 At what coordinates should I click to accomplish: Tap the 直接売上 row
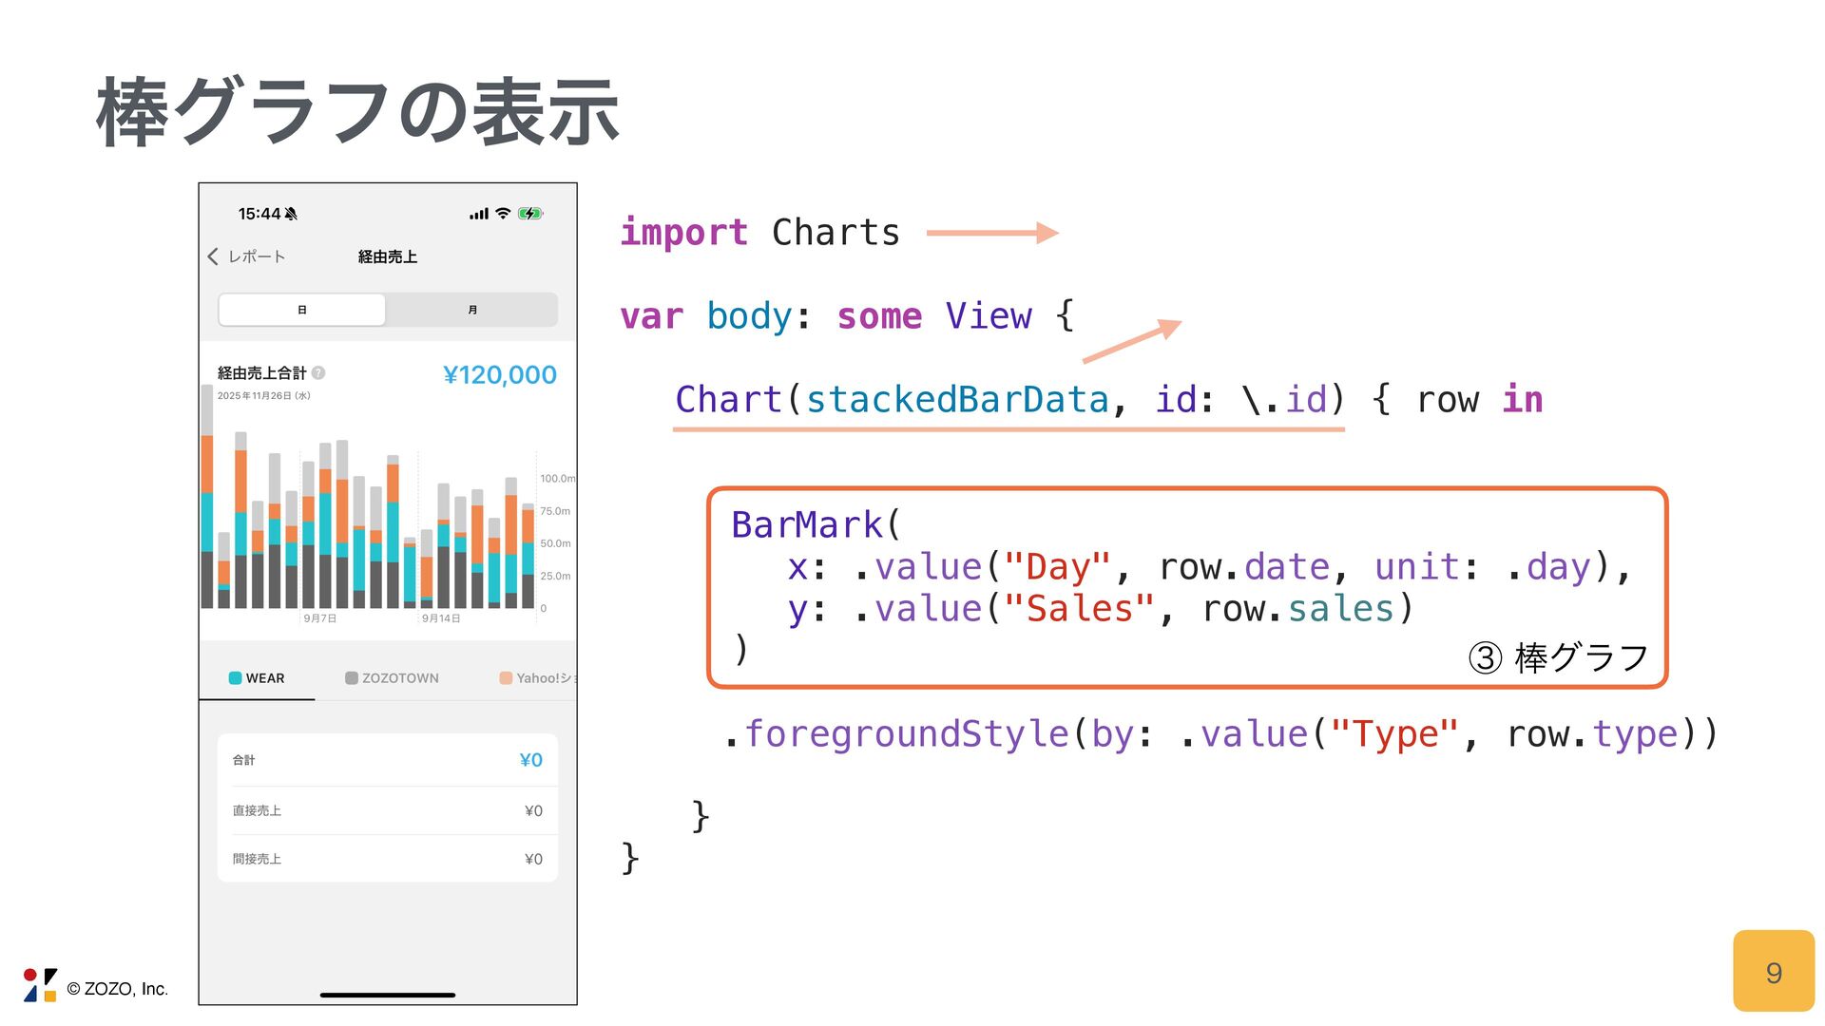click(x=387, y=810)
